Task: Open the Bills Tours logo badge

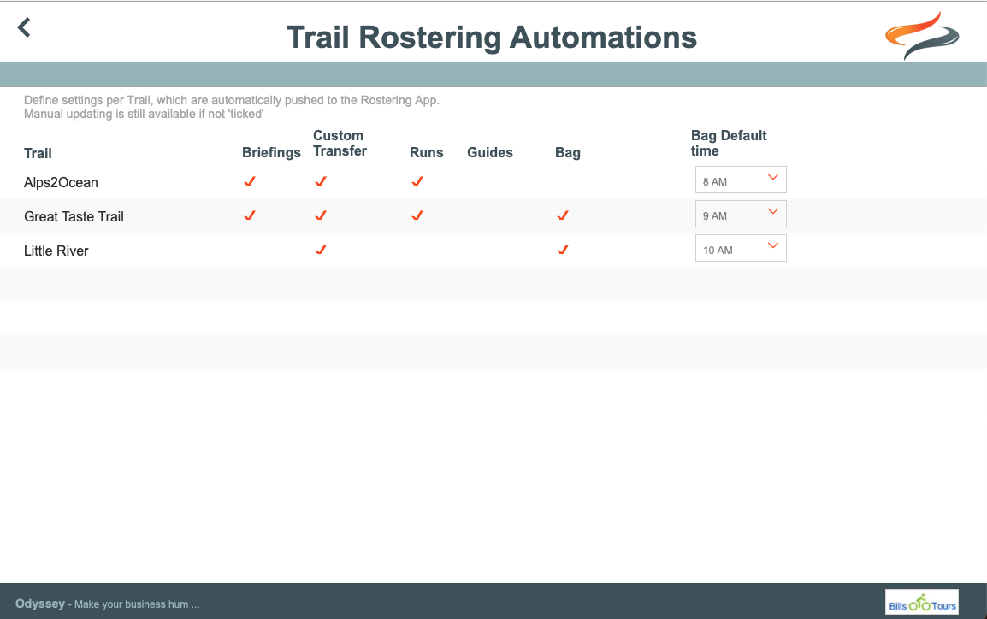Action: 922,602
